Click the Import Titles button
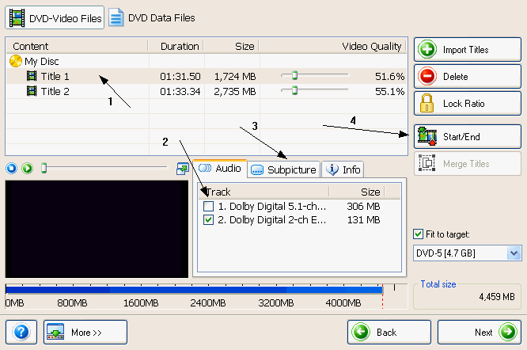 pos(467,49)
